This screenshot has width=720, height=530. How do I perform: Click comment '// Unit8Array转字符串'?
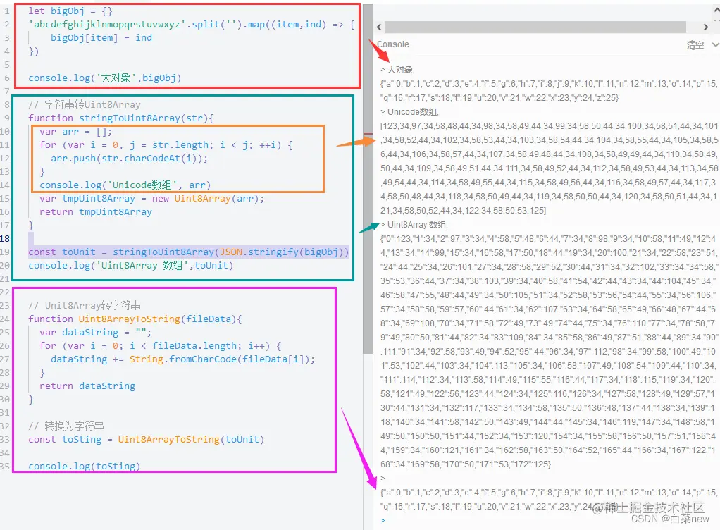[85, 305]
